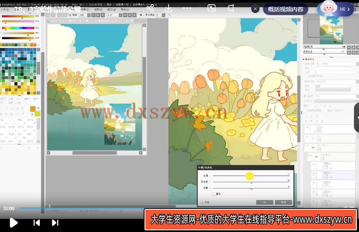Open the 其他 menu in SAI
The height and width of the screenshot is (232, 359).
click(125, 9)
